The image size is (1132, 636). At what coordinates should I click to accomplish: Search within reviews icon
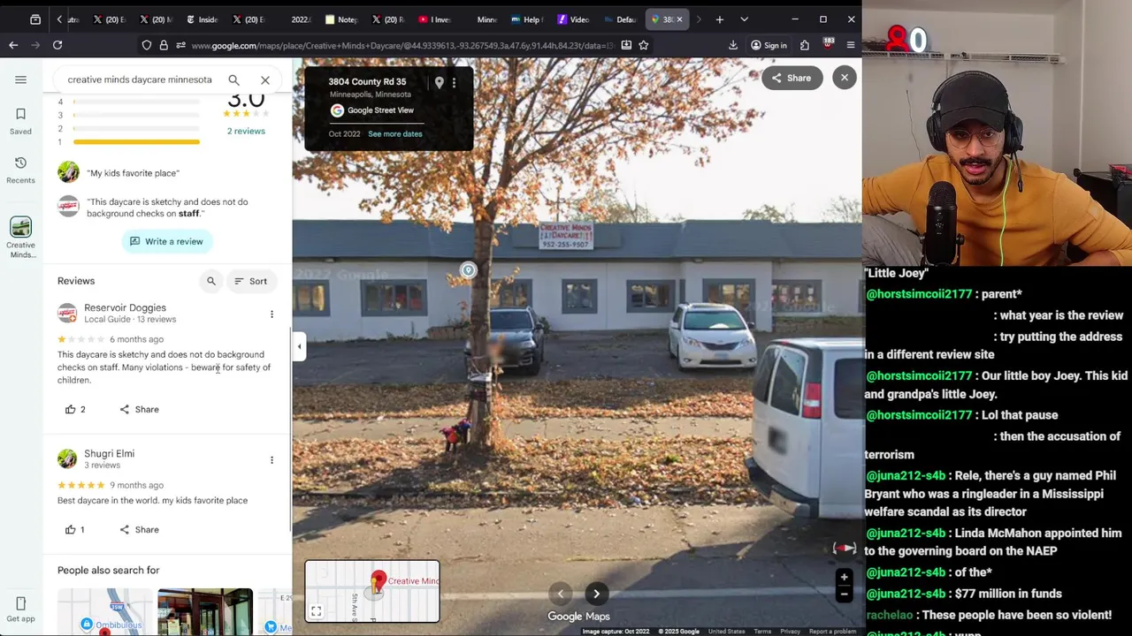coord(210,281)
